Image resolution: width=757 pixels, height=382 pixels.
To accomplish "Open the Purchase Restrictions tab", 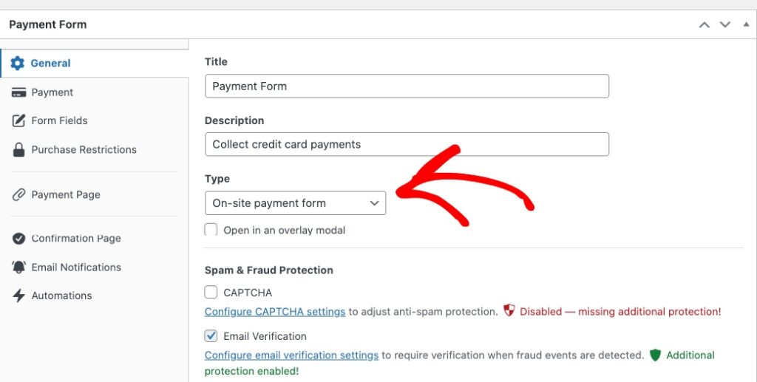I will 84,149.
